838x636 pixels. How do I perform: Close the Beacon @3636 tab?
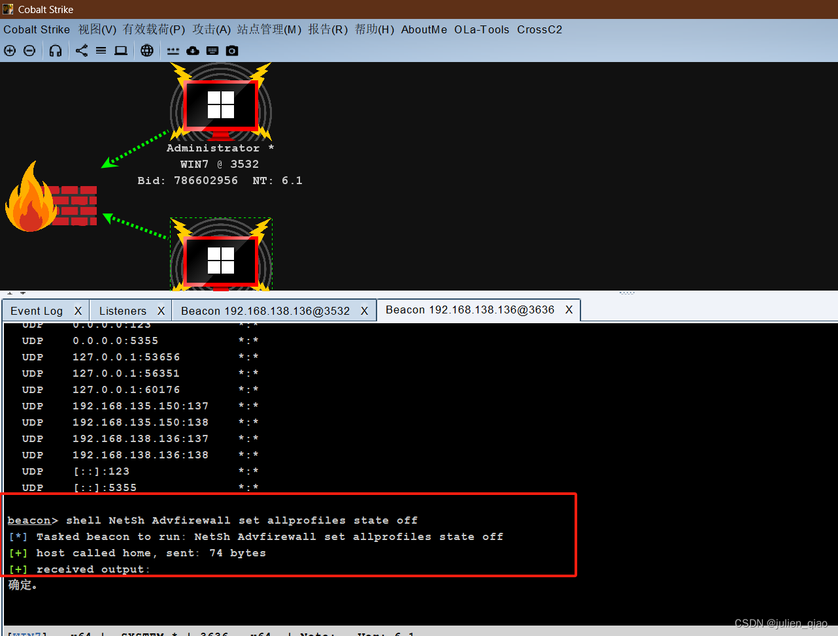pos(569,310)
